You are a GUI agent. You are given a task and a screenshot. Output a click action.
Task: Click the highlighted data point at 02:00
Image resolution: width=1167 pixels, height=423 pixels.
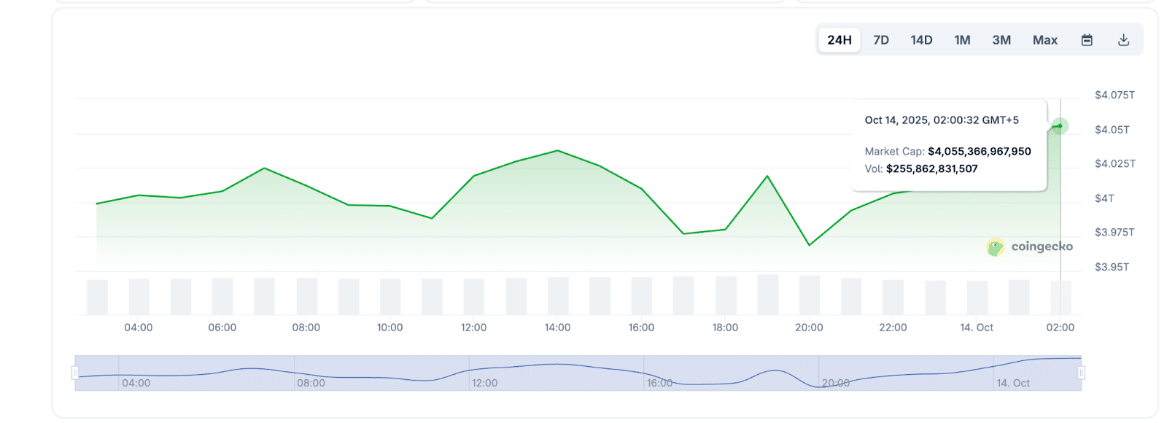click(x=1060, y=126)
